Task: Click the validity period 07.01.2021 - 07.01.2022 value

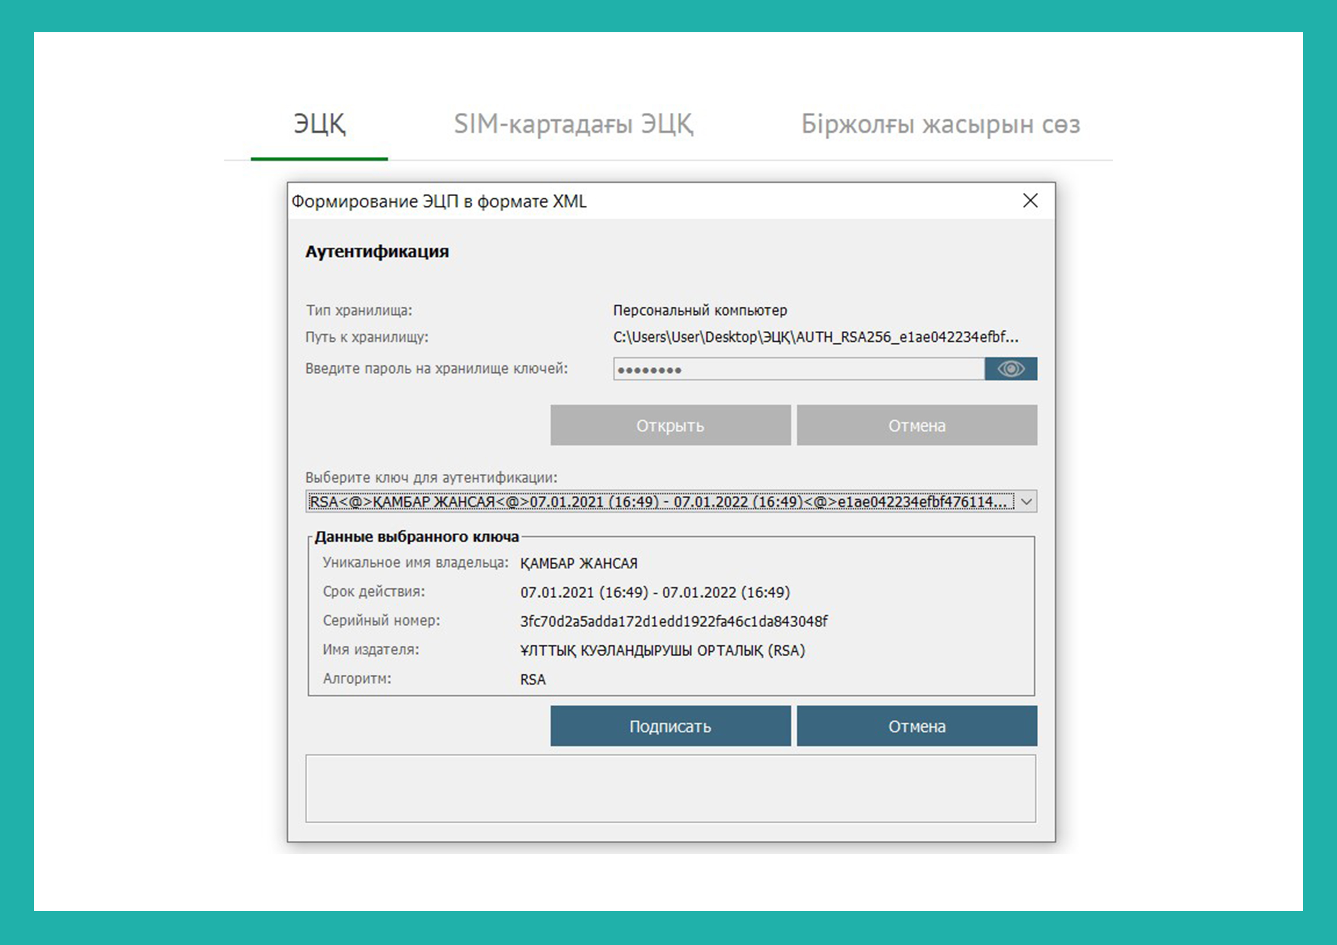Action: 655,592
